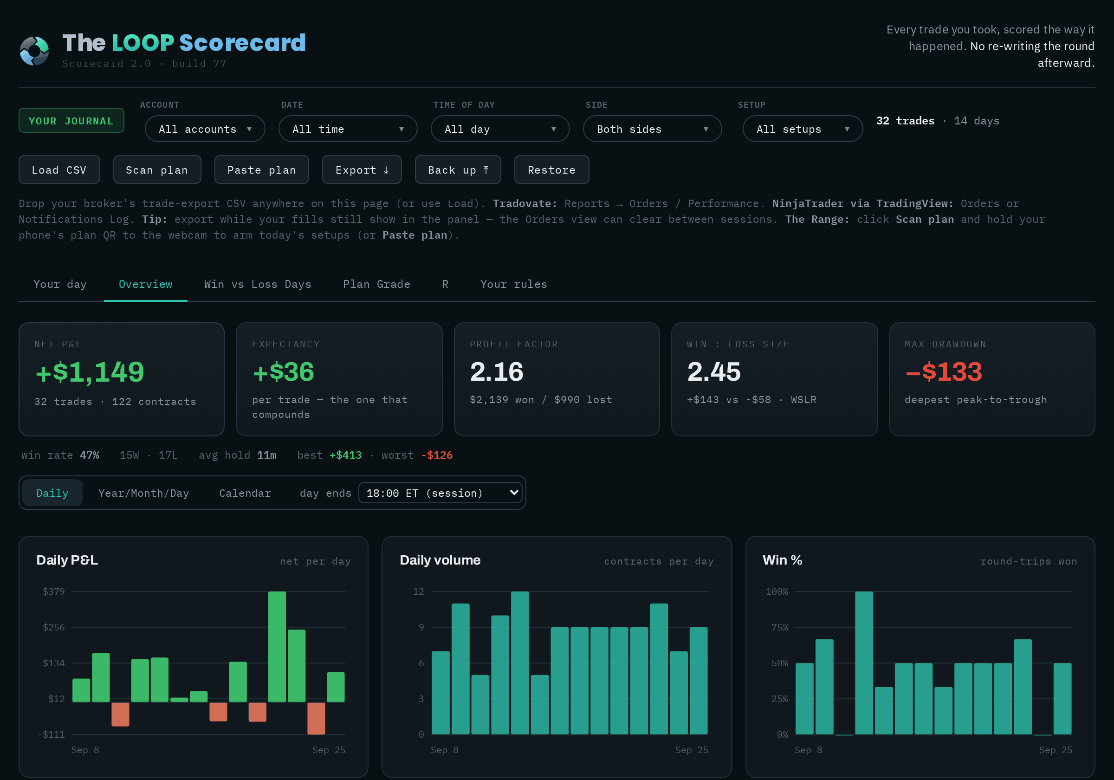The width and height of the screenshot is (1114, 780).
Task: Open the Account dropdown showing All accounts
Action: click(x=205, y=129)
